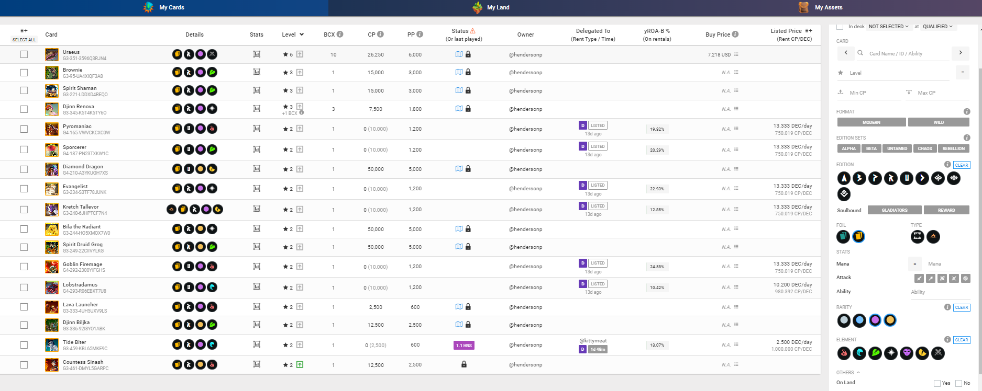
Task: Select melee attack filter icon
Action: pyautogui.click(x=919, y=279)
